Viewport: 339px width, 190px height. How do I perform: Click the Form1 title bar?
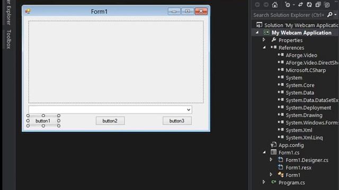pos(99,12)
